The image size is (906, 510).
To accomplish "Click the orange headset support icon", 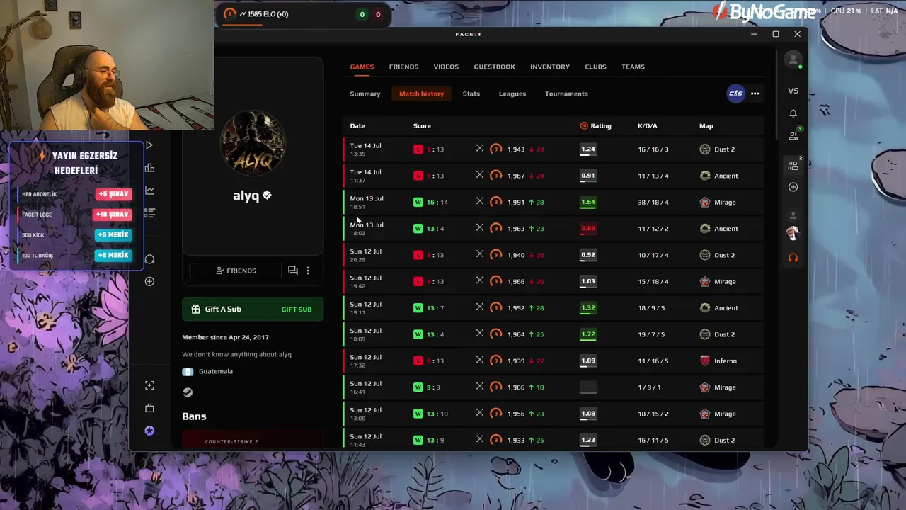I will (x=793, y=258).
